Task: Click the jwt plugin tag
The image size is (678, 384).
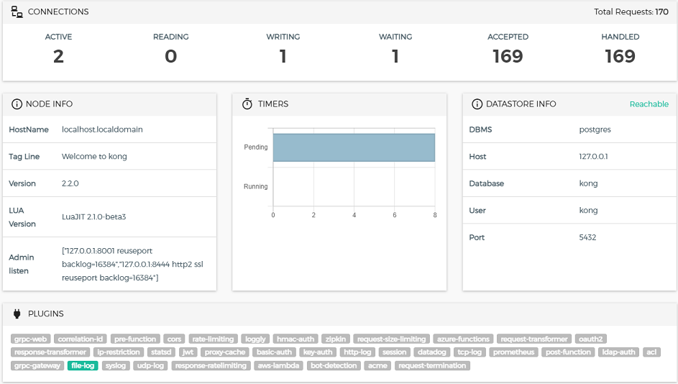Action: click(x=188, y=352)
